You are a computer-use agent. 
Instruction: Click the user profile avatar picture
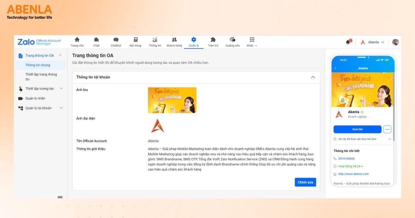(396, 42)
